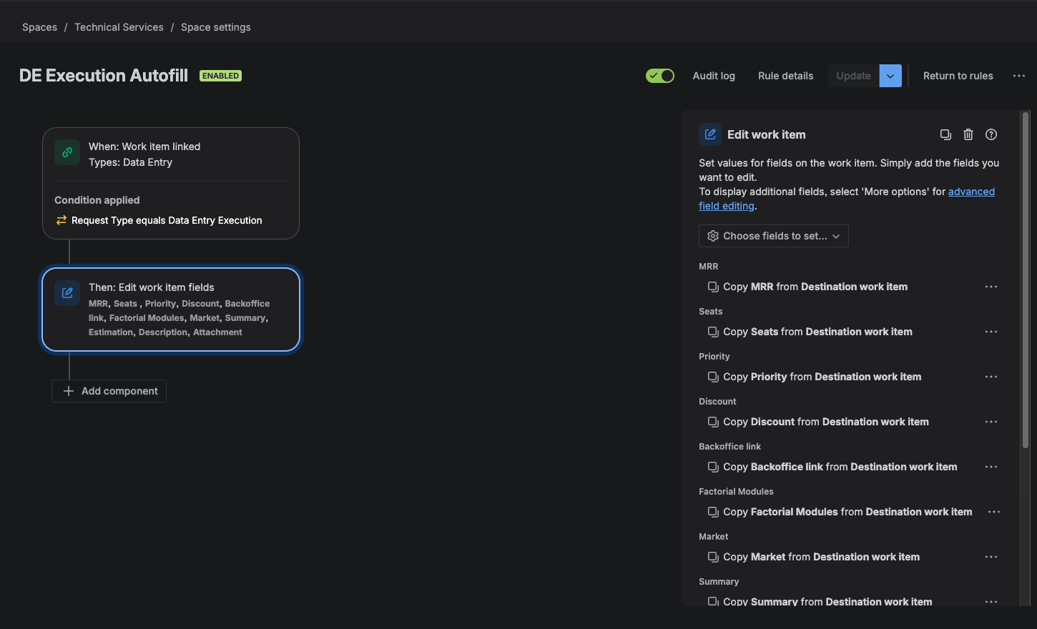The image size is (1037, 629).
Task: Open the top-right rule actions ellipsis
Action: point(1019,76)
